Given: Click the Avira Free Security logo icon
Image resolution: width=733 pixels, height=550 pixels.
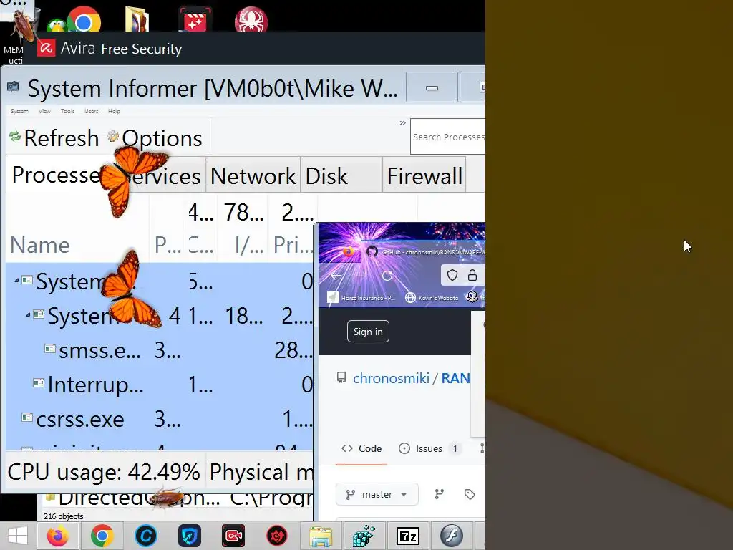Looking at the screenshot, I should coord(47,48).
